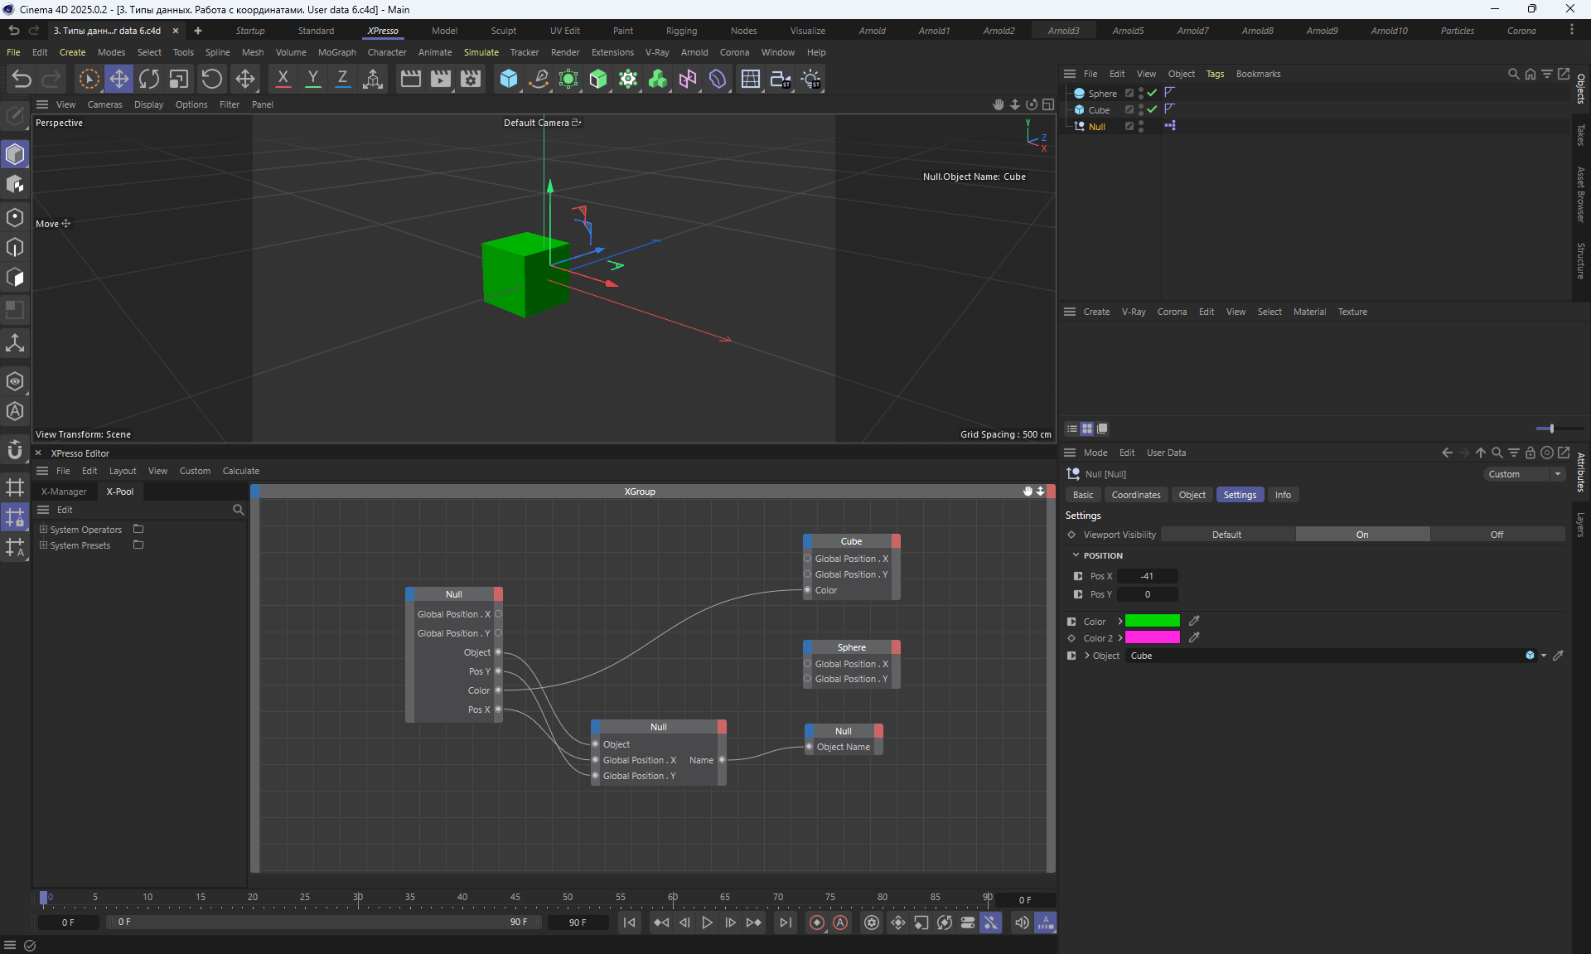Image resolution: width=1591 pixels, height=954 pixels.
Task: Select the Rotate tool icon
Action: point(149,79)
